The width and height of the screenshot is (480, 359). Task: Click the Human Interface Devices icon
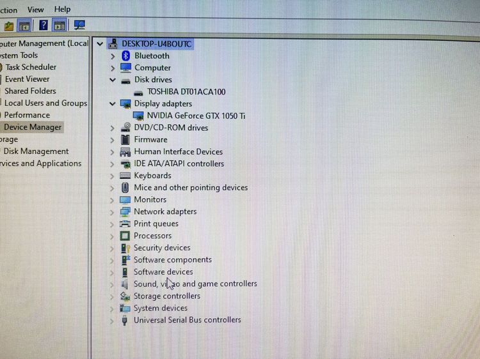pyautogui.click(x=125, y=152)
